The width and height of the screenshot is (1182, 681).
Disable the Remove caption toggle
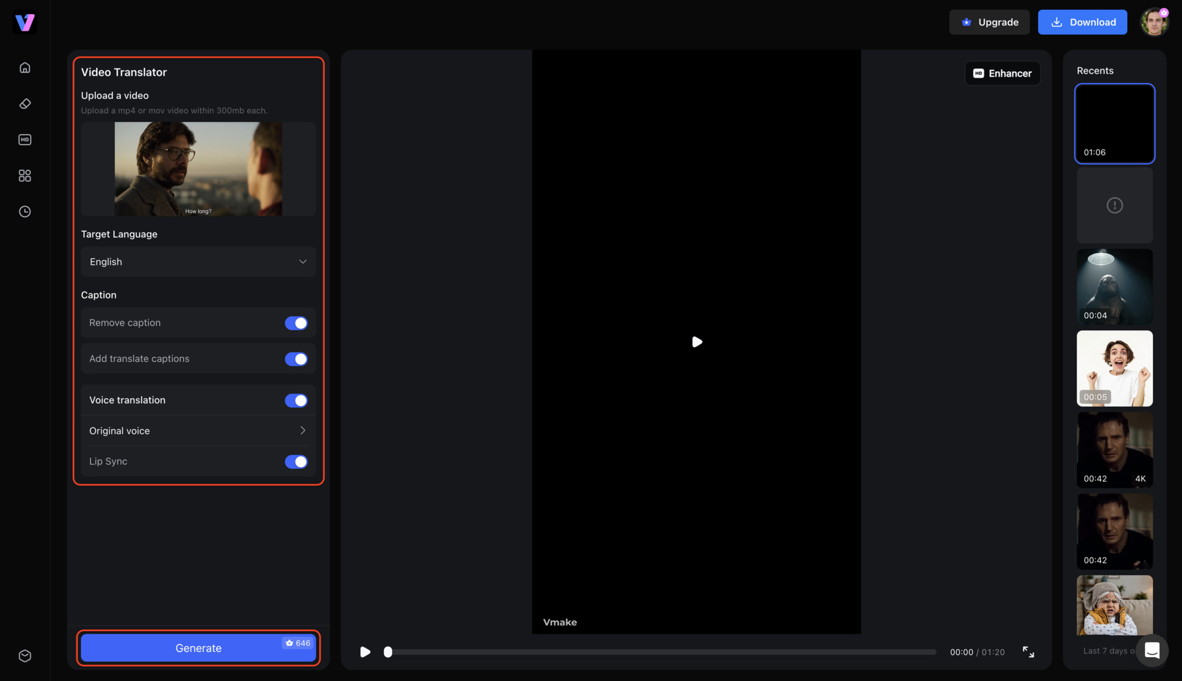click(x=296, y=323)
